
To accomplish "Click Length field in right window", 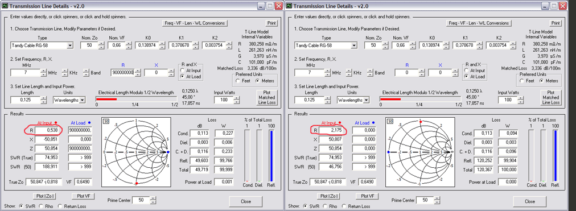I will click(x=309, y=100).
